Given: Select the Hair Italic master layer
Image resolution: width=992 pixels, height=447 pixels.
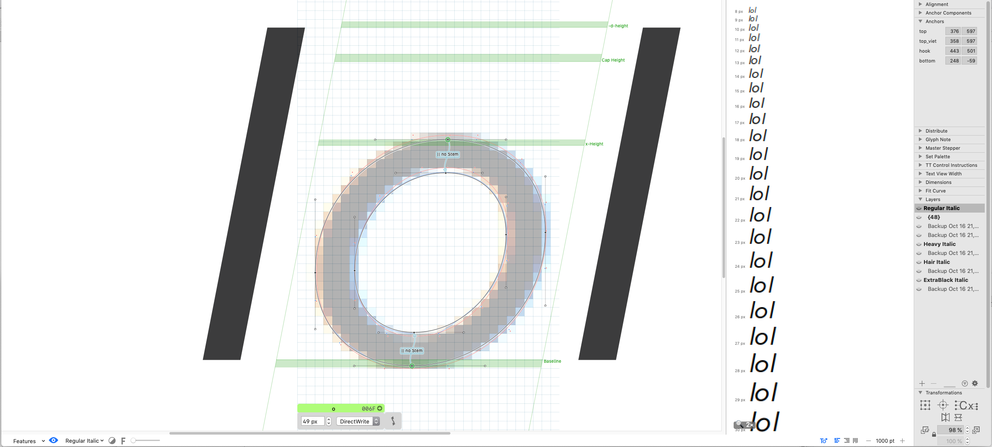Looking at the screenshot, I should coord(936,262).
